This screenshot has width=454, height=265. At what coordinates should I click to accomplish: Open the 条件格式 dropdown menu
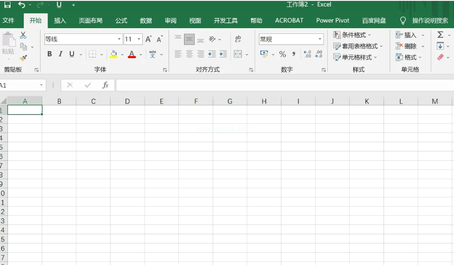click(x=353, y=35)
